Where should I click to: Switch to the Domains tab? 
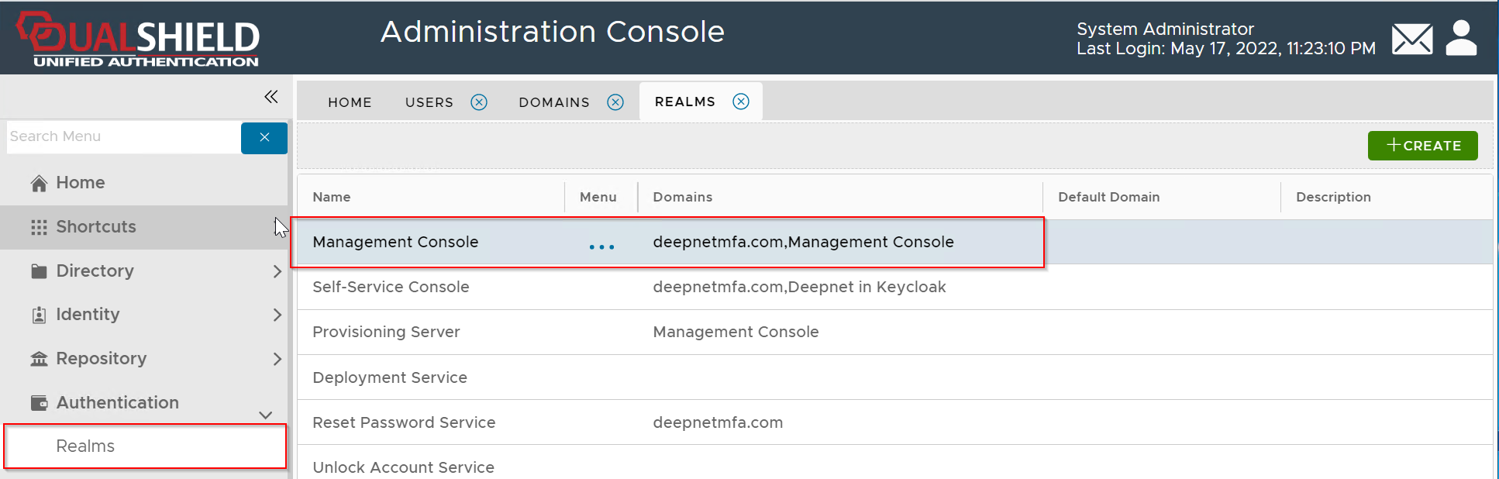point(553,102)
